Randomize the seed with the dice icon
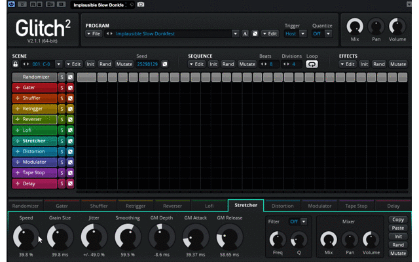This screenshot has width=419, height=262. tap(165, 64)
